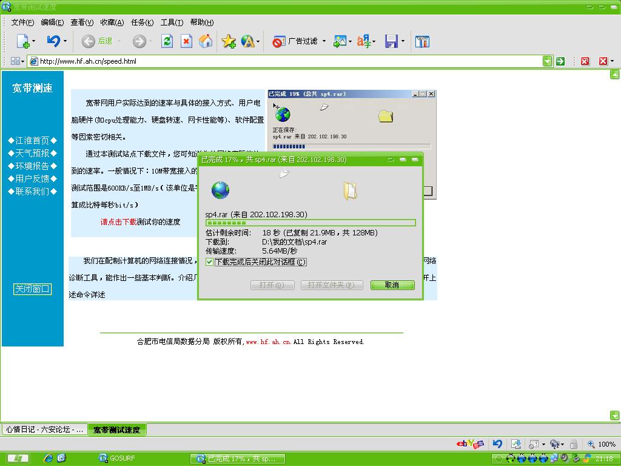Uncheck 下载完成后关闭此对话框 option
621x466 pixels.
(x=209, y=262)
